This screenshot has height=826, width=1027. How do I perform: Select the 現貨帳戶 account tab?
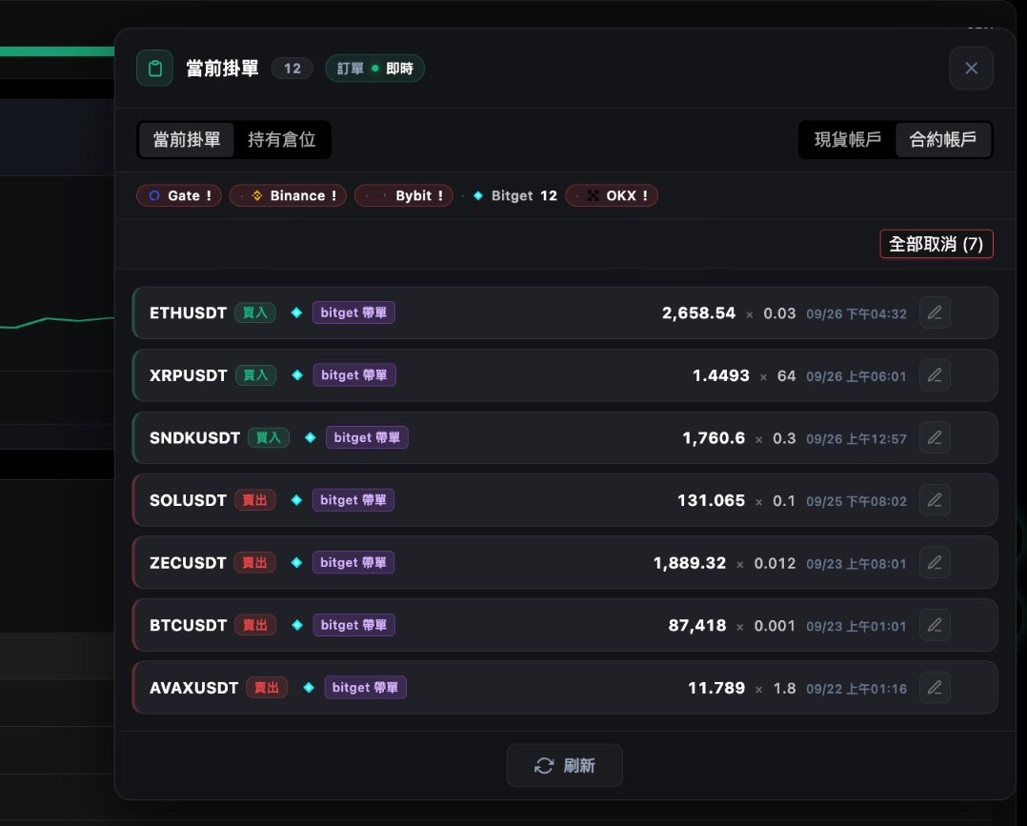click(848, 139)
